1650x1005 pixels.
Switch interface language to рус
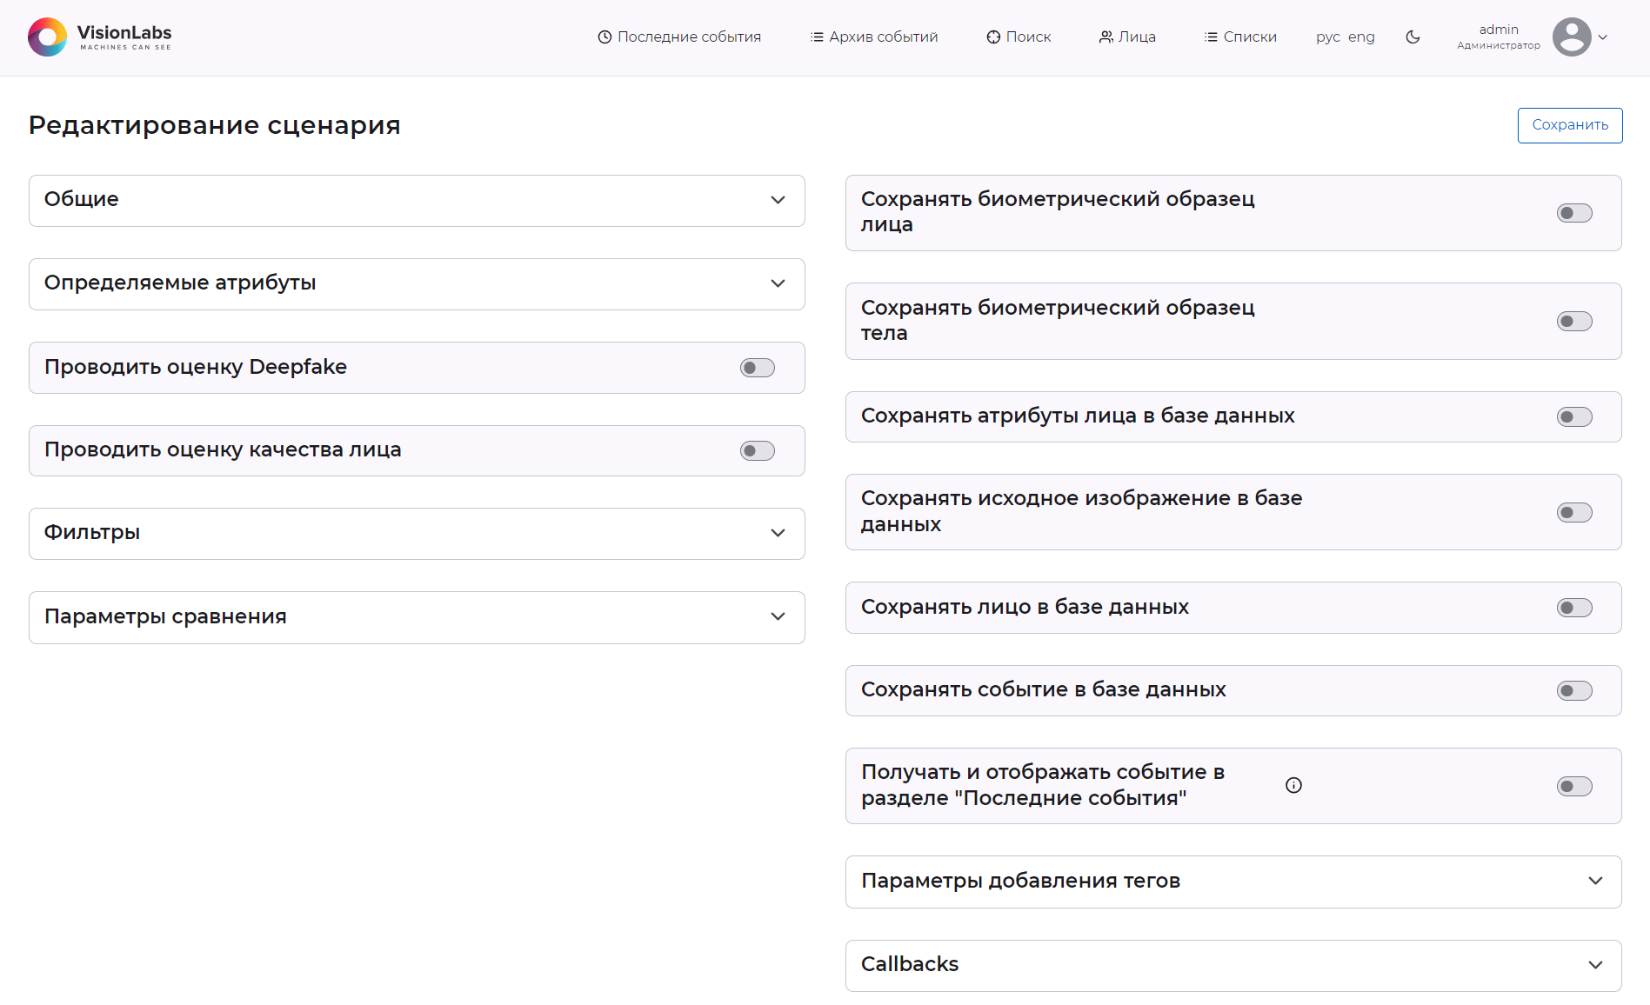pos(1328,37)
